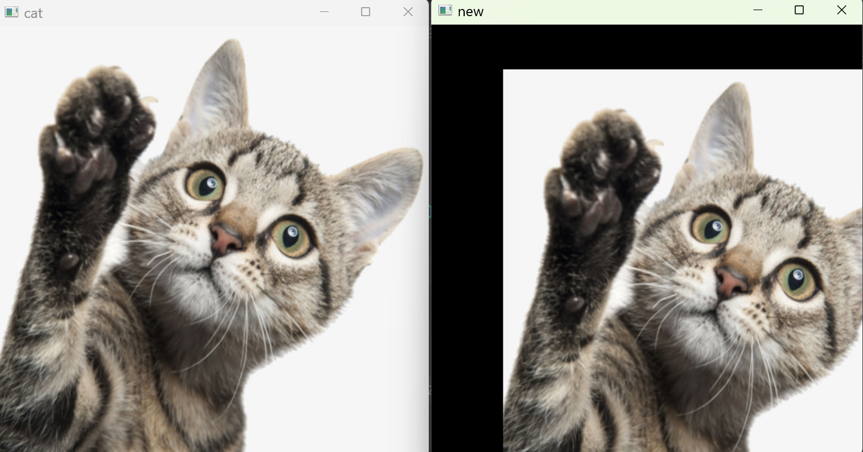Click the "new" window title text

pos(470,12)
